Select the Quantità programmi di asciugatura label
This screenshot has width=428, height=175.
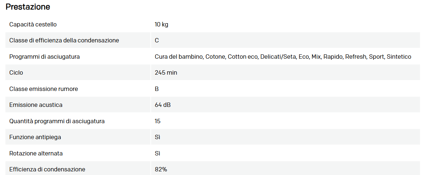pyautogui.click(x=57, y=121)
